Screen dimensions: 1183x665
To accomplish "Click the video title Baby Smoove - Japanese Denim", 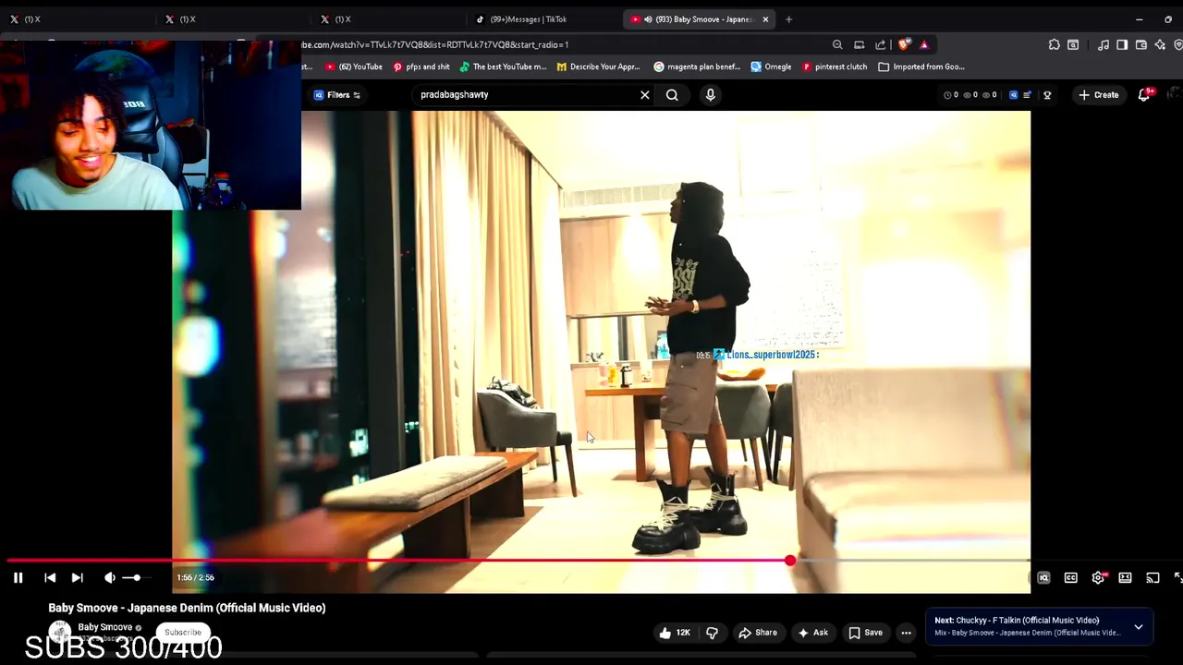I will [x=187, y=608].
